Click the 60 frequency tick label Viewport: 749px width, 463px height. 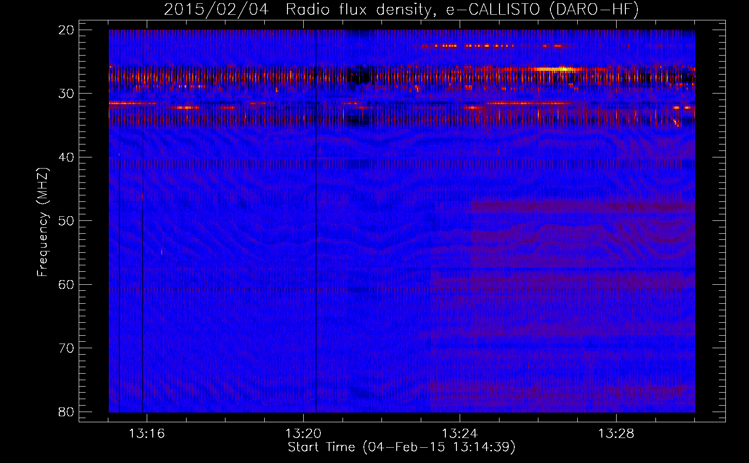(67, 284)
